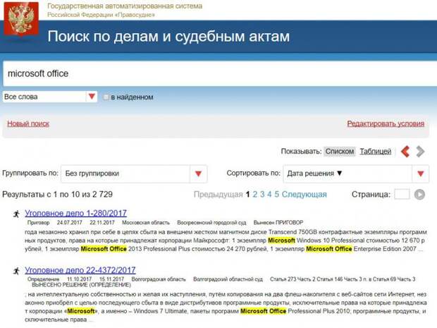
Task: Switch view to 'Списком'
Action: (340, 152)
